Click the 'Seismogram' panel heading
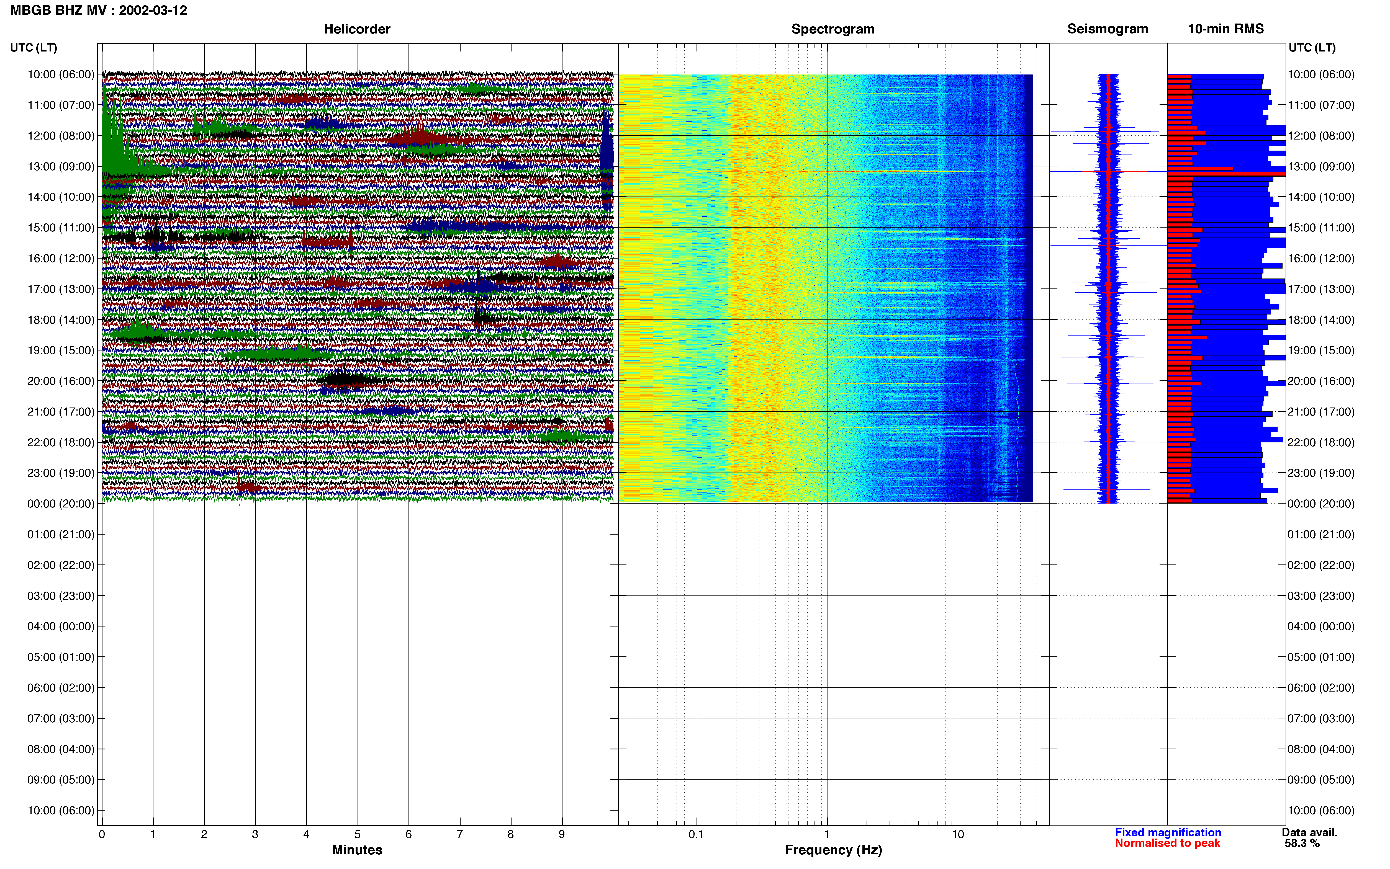 1107,29
